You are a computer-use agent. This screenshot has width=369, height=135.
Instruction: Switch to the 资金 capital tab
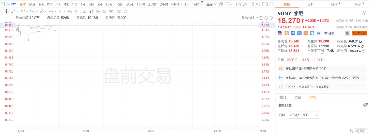(x=298, y=97)
